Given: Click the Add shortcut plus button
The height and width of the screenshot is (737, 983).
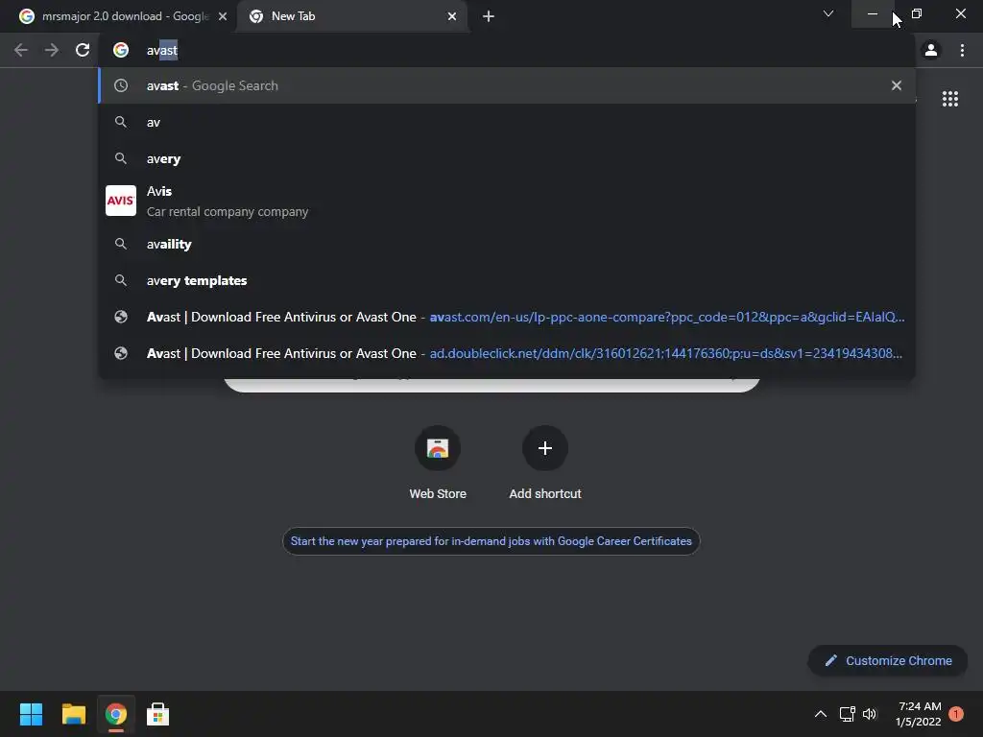Looking at the screenshot, I should pos(545,448).
